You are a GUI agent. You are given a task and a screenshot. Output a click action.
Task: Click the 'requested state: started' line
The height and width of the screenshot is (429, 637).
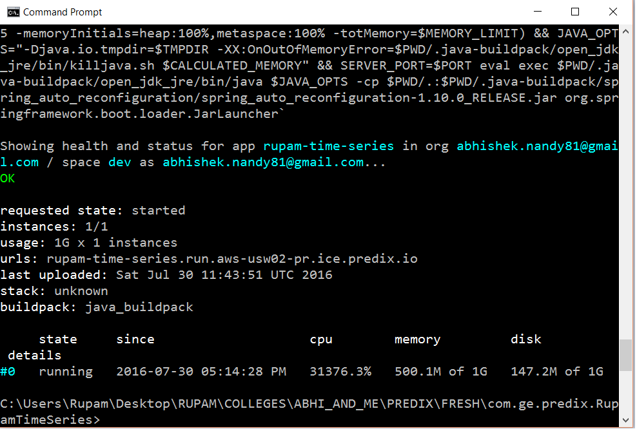tap(93, 211)
